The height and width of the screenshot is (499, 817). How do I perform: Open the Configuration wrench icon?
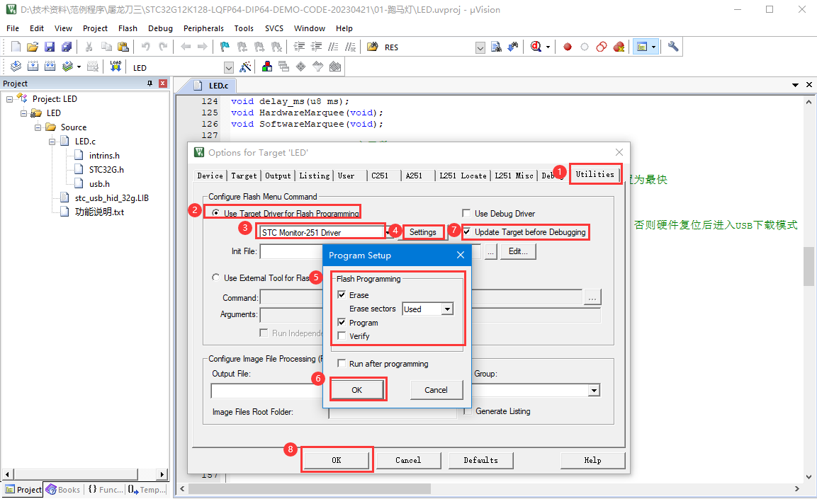673,47
